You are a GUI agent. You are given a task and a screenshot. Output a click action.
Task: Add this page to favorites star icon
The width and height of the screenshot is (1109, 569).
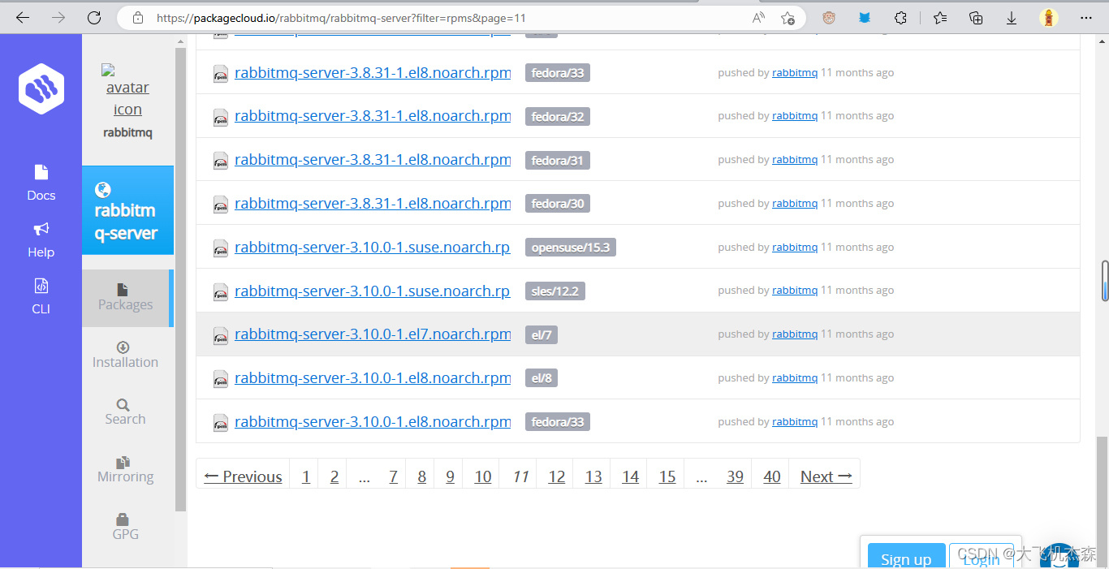(788, 18)
